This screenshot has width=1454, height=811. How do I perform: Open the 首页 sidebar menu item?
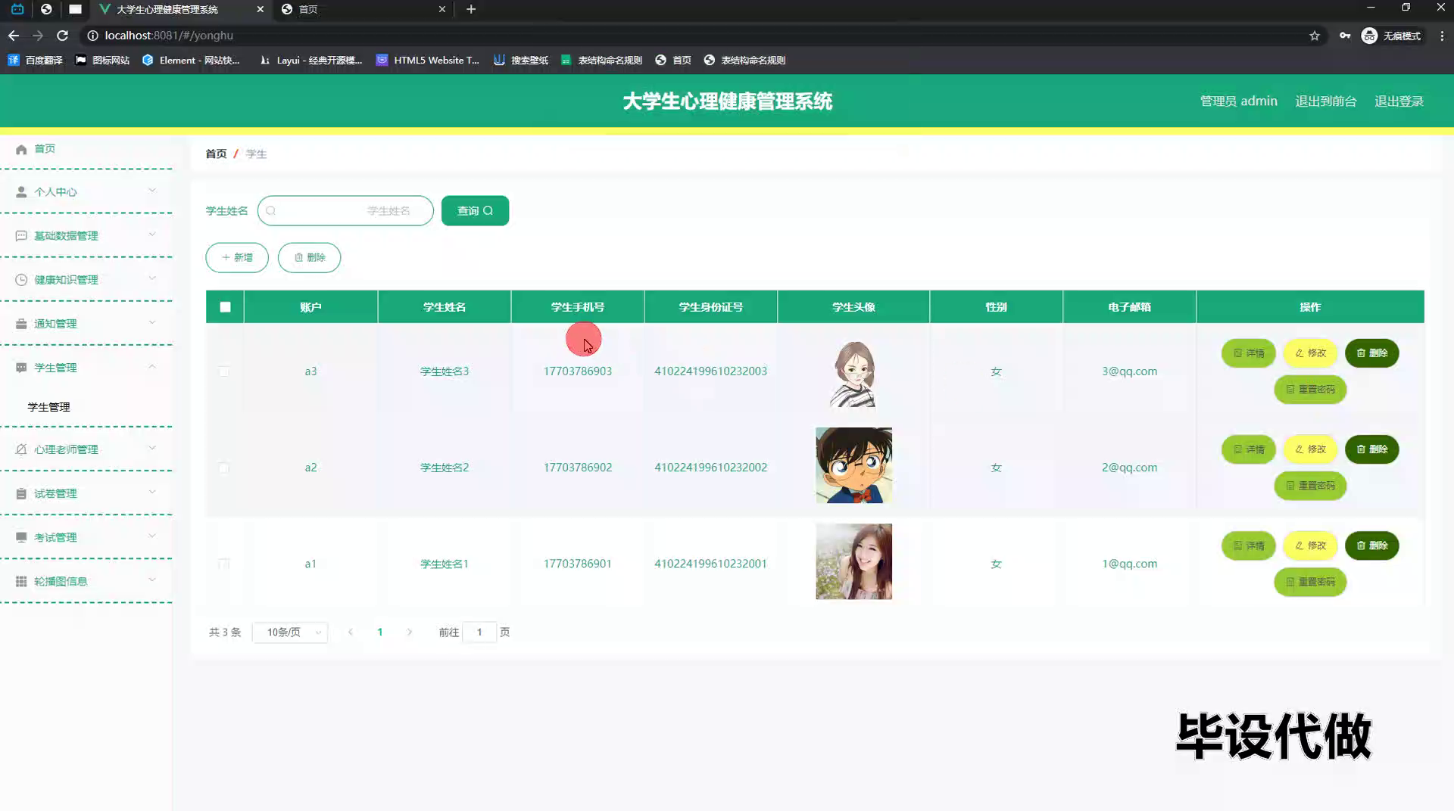45,149
